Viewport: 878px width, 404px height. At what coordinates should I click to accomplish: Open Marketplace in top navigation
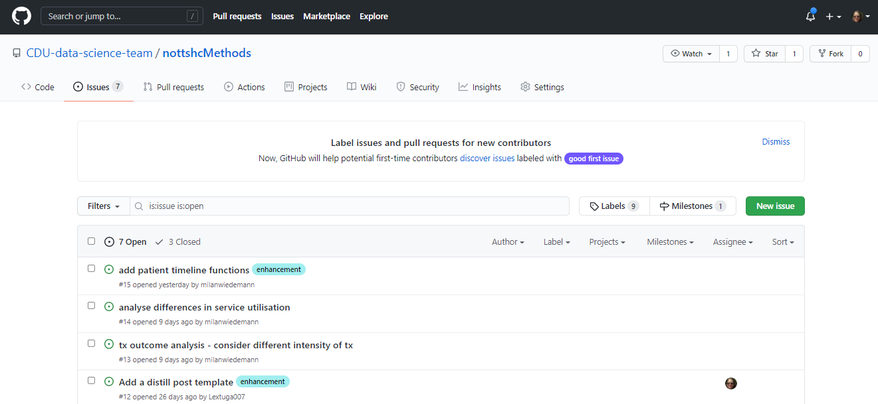point(326,16)
